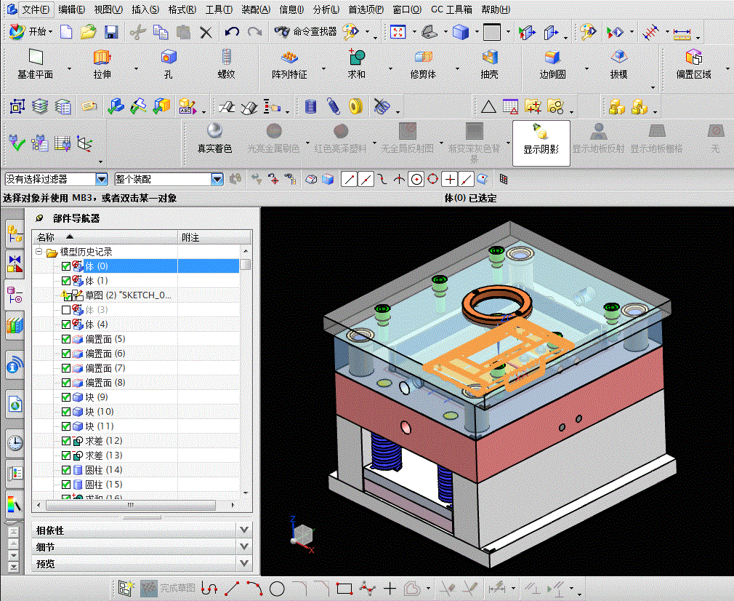Select the 抽壳 (Shell) tool icon
The width and height of the screenshot is (734, 601).
click(490, 58)
